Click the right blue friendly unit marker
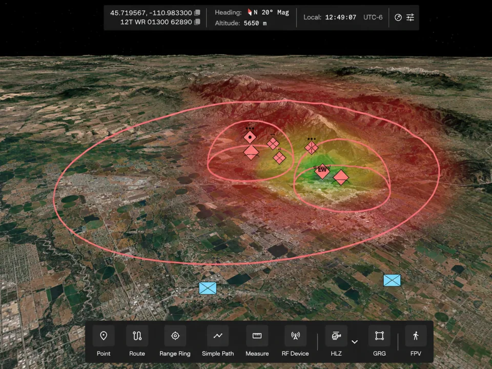Viewport: 492px width, 369px height. coord(392,280)
